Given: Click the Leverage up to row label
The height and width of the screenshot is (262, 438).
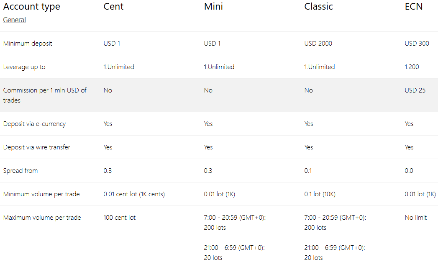Looking at the screenshot, I should point(24,67).
